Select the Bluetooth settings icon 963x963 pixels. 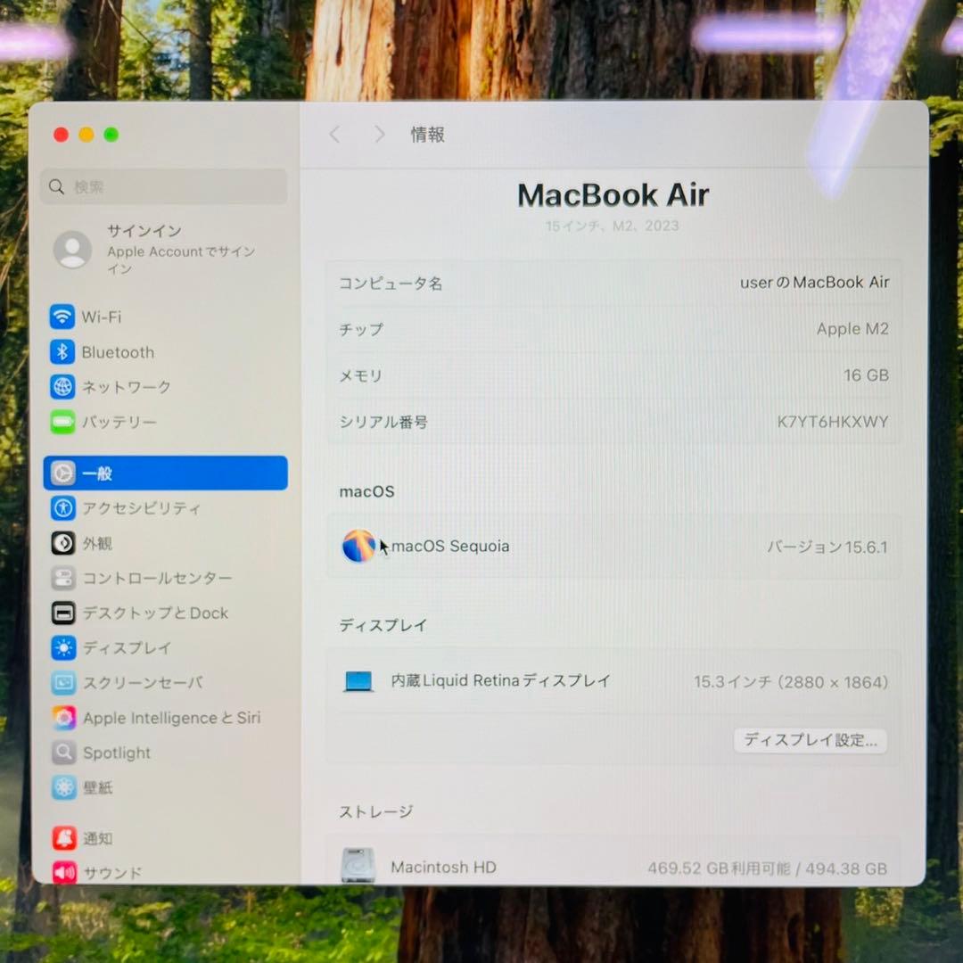point(62,352)
